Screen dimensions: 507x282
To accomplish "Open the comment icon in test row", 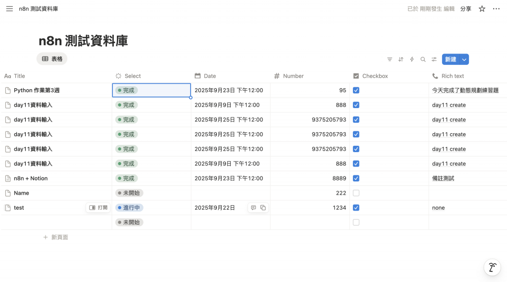I will tap(253, 208).
